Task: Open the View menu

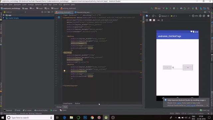Action: coord(10,4)
